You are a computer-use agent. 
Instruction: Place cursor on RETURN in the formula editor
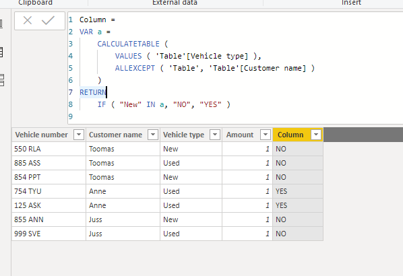tap(93, 92)
